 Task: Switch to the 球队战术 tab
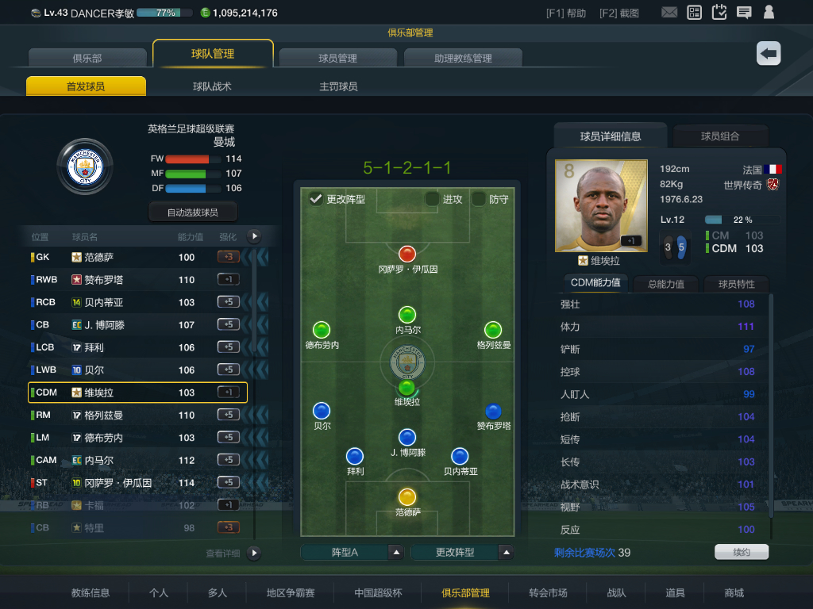pyautogui.click(x=212, y=86)
